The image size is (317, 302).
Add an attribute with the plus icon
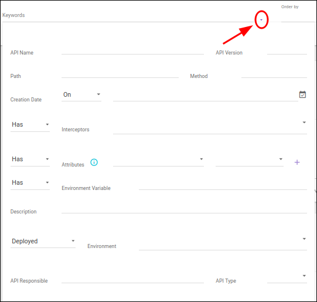click(x=297, y=162)
